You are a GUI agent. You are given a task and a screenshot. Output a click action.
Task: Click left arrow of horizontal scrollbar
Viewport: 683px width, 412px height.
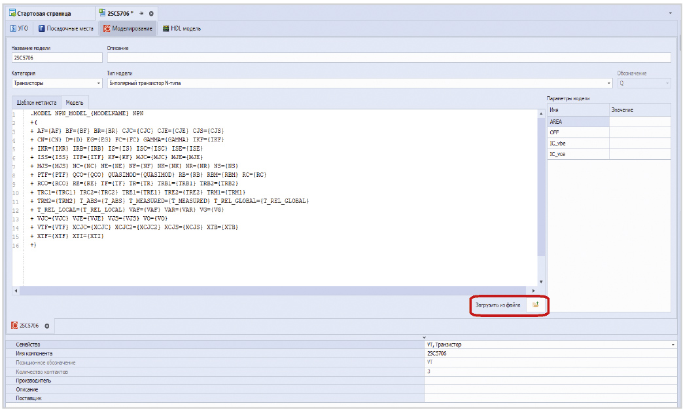16,290
